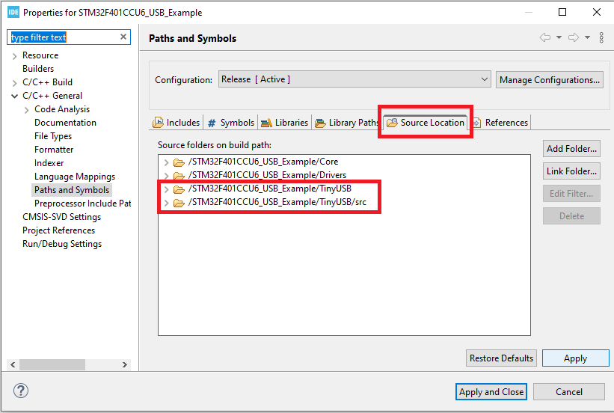Screen dimensions: 614x413
Task: Select Indexer in the settings tree
Action: click(x=49, y=163)
